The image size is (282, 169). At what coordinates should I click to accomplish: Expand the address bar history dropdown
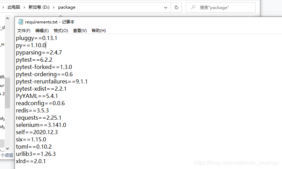[x=166, y=8]
